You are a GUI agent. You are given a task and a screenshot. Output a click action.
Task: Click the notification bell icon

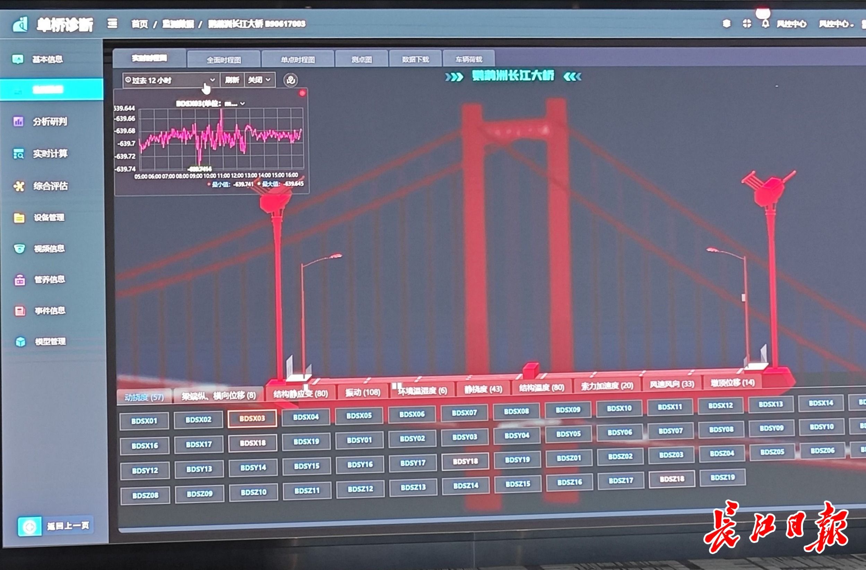coord(765,24)
